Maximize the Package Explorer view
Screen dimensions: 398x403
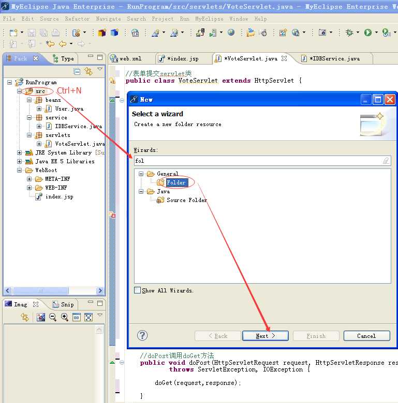[100, 57]
